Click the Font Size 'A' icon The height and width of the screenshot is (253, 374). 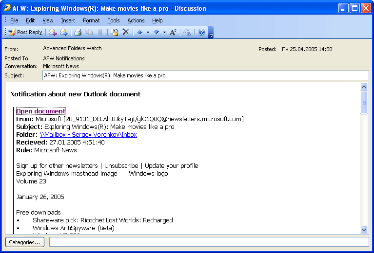tap(173, 32)
